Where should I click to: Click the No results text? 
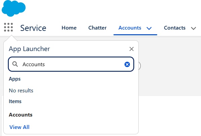click(21, 90)
